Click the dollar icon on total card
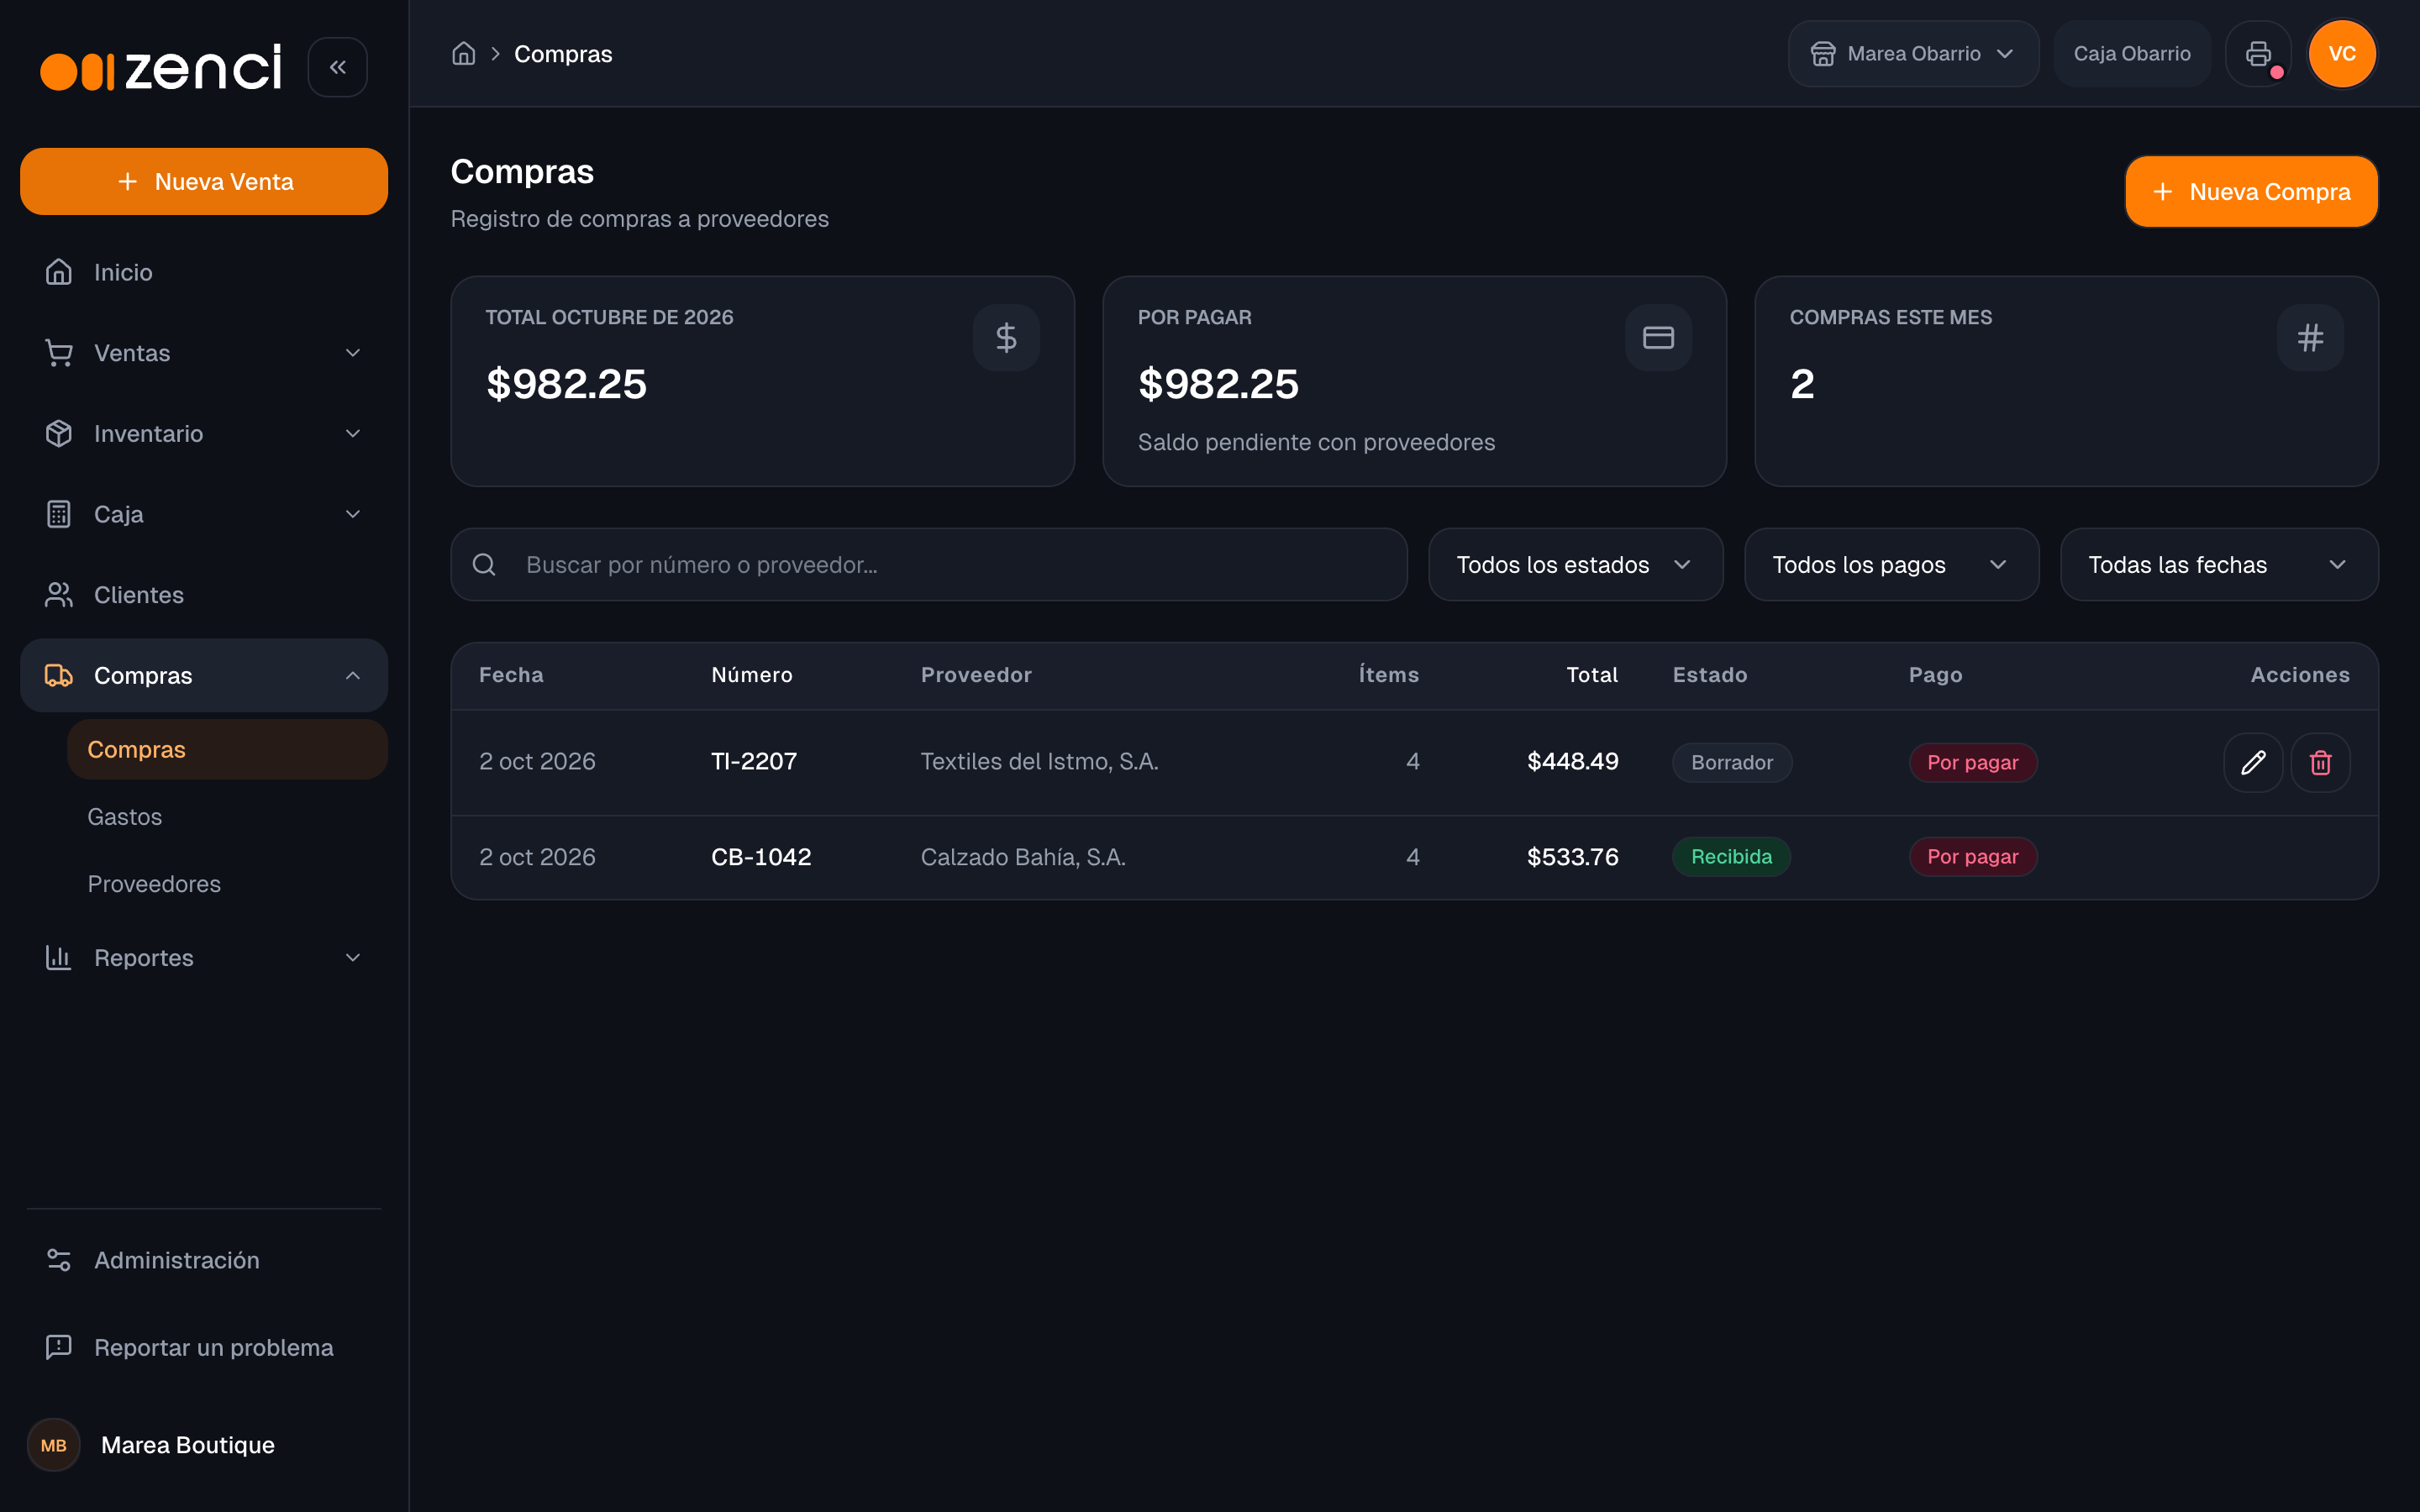Screen dimensions: 2420x1512 1006,338
